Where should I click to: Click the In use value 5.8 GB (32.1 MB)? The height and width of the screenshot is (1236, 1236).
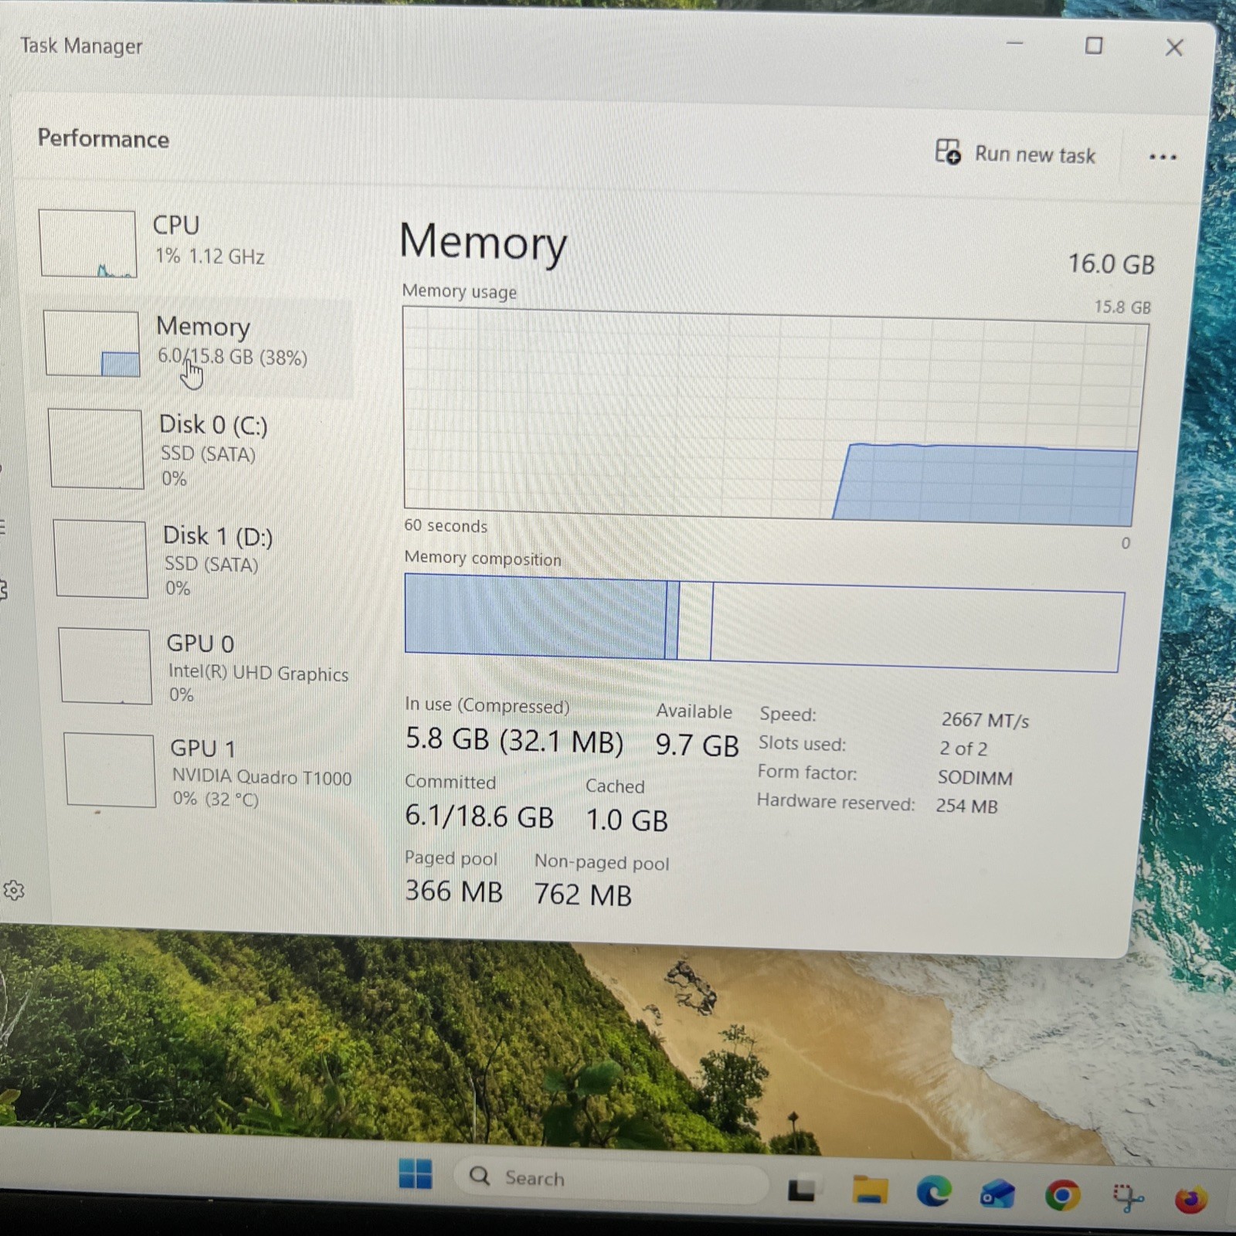514,740
